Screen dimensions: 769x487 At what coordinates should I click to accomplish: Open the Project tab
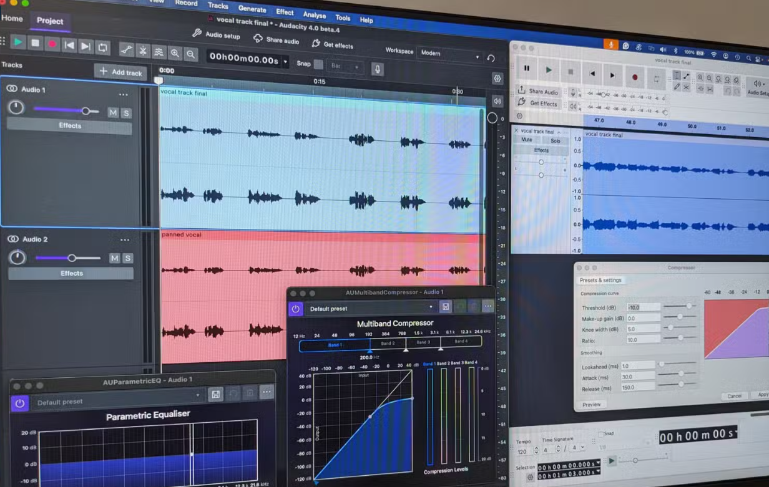coord(50,21)
